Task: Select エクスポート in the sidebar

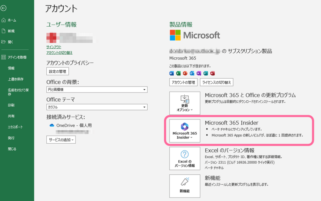Action: (x=15, y=127)
